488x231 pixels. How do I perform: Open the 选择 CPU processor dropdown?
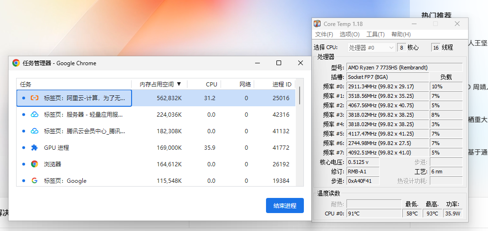371,48
